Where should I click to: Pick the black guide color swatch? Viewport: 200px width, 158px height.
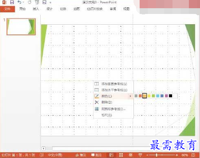tap(170, 96)
